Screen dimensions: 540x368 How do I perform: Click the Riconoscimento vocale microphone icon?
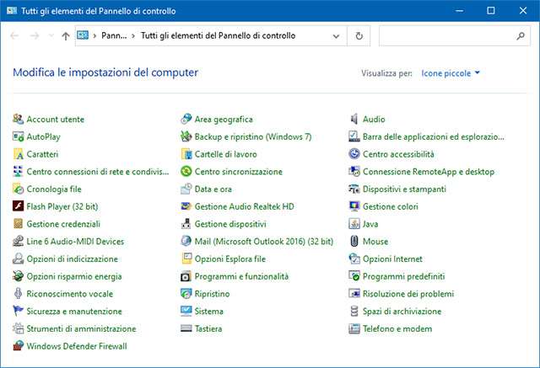[x=19, y=294]
